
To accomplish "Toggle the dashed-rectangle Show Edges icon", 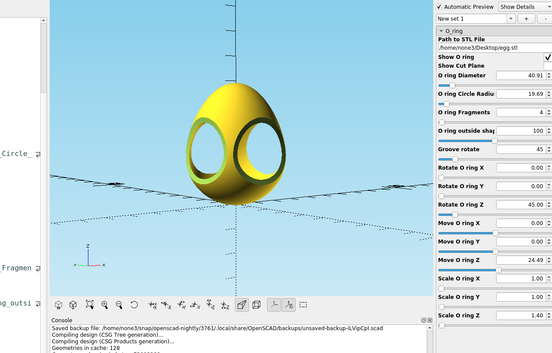I will 303,305.
